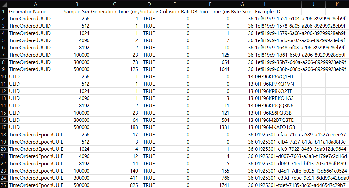This screenshot has height=188, width=349.
Task: Select column J header
Action: click(313, 4)
